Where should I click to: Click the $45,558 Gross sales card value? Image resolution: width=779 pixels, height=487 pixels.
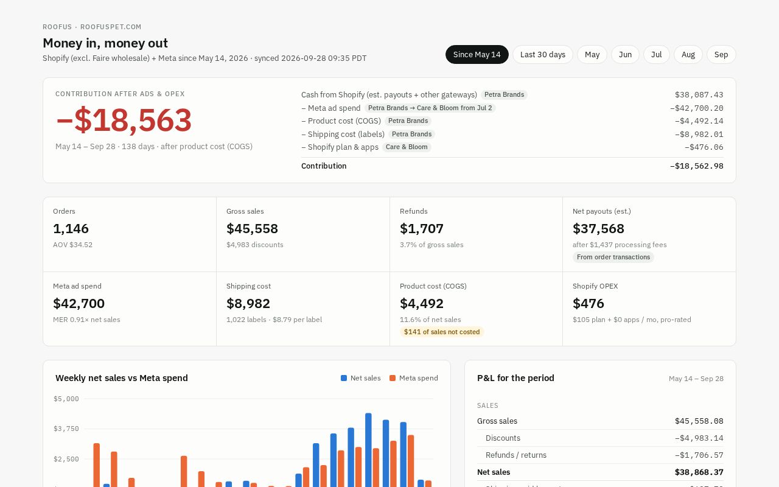tap(252, 229)
